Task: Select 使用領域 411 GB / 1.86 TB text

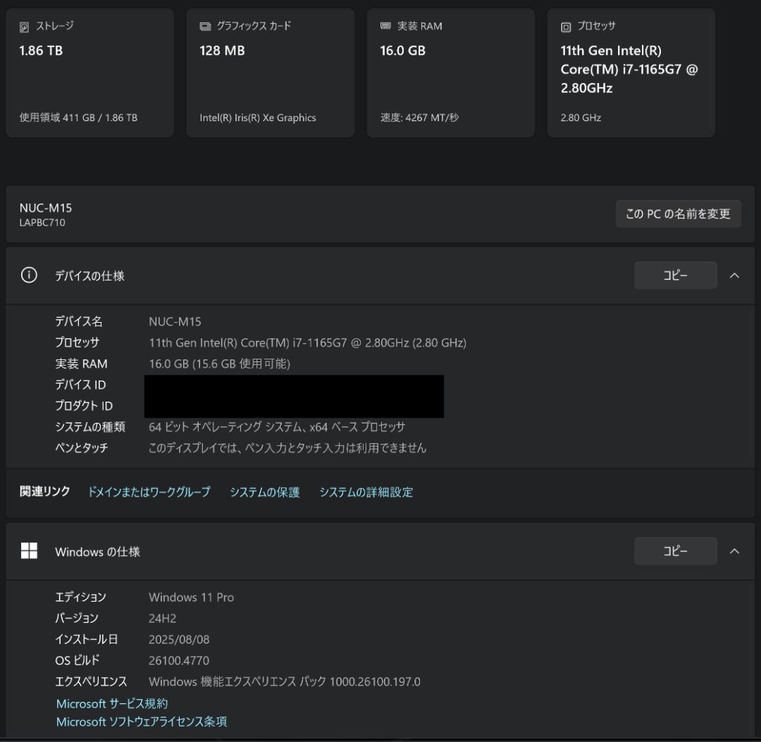Action: click(x=78, y=118)
